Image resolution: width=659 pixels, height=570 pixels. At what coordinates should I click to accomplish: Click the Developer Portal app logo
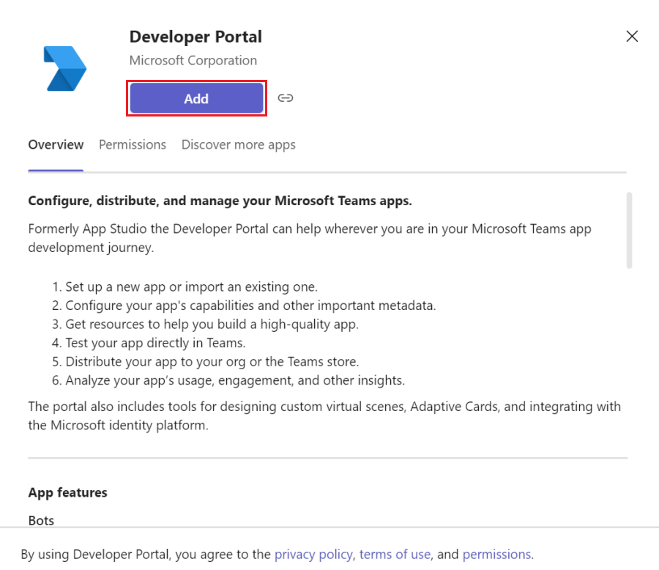tap(65, 69)
